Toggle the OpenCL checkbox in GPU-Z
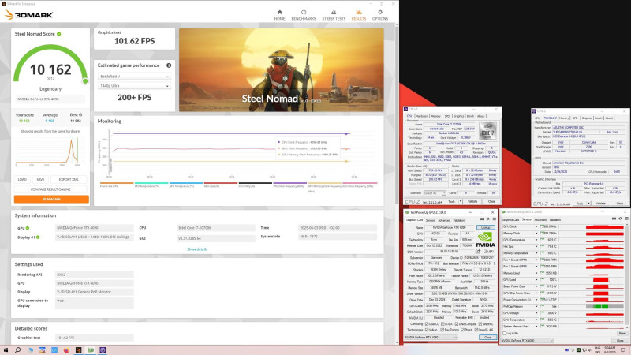Viewport: 631px width, 355px height. click(x=427, y=323)
